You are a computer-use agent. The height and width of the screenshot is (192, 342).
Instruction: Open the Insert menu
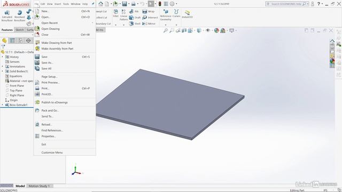[58, 4]
